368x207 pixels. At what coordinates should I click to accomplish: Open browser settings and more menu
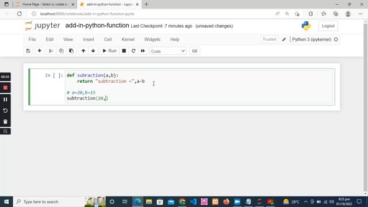[361, 14]
